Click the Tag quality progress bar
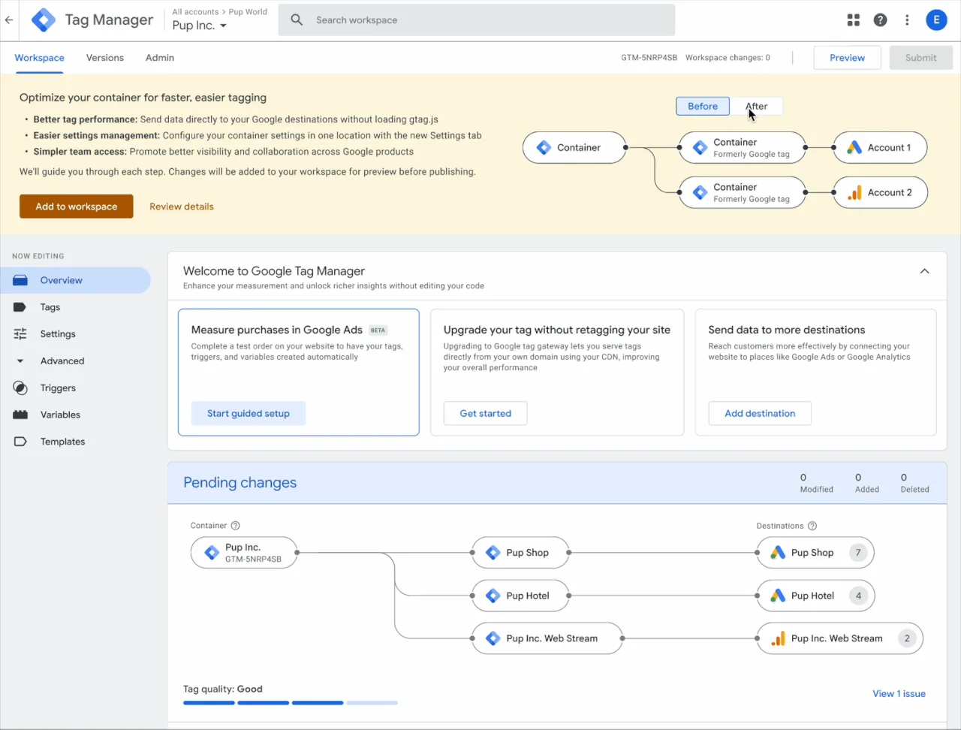 (x=291, y=703)
